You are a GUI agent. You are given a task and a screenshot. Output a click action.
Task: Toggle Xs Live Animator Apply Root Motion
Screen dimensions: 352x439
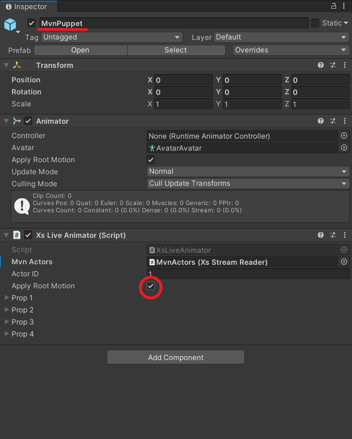click(x=151, y=286)
